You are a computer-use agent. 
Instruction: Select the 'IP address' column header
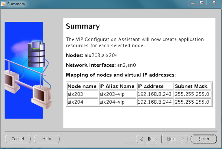pos(155,86)
